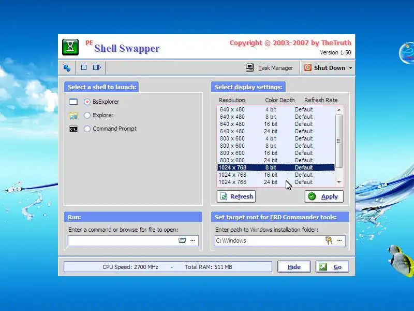
Task: Click the resolution list scroll up arrow
Action: [339, 110]
